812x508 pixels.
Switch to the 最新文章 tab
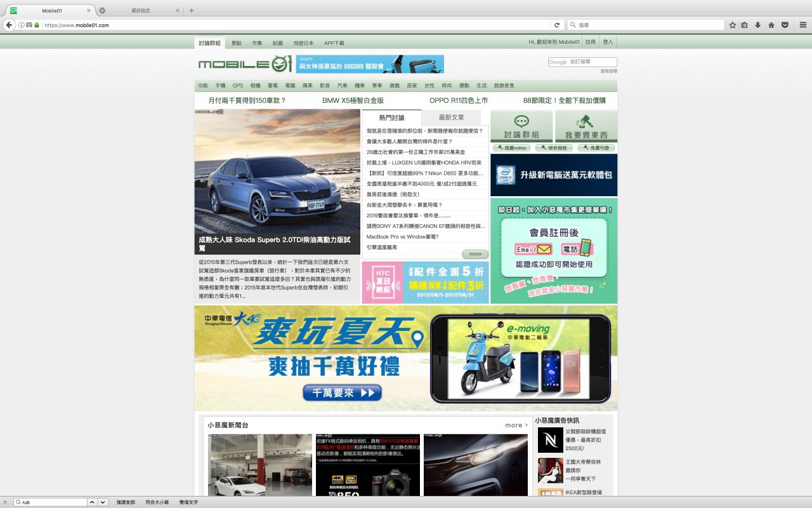(451, 117)
